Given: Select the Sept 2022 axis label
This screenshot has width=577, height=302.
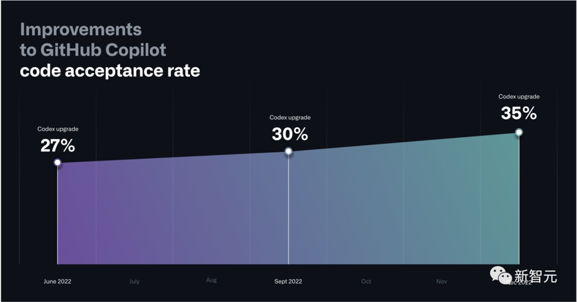Looking at the screenshot, I should tap(288, 281).
